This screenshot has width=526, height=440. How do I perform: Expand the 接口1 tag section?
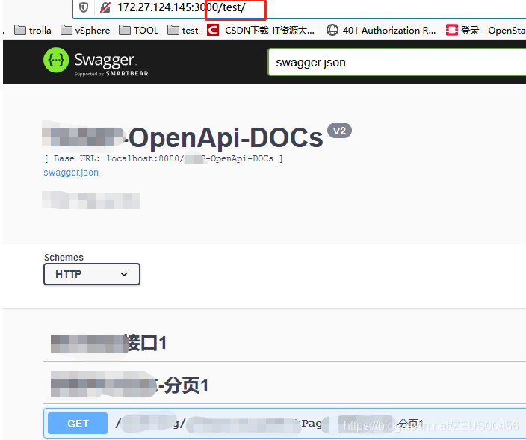coord(285,343)
